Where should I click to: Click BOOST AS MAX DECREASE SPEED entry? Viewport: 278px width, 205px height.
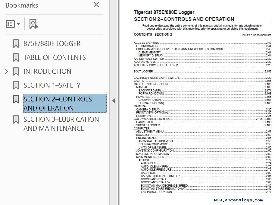206,186
